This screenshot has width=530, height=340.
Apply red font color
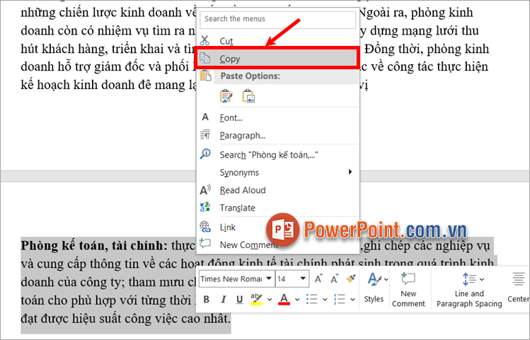pos(284,299)
